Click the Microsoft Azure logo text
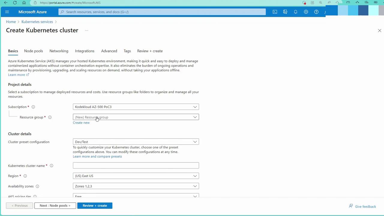Image resolution: width=384 pixels, height=216 pixels. pos(33,12)
